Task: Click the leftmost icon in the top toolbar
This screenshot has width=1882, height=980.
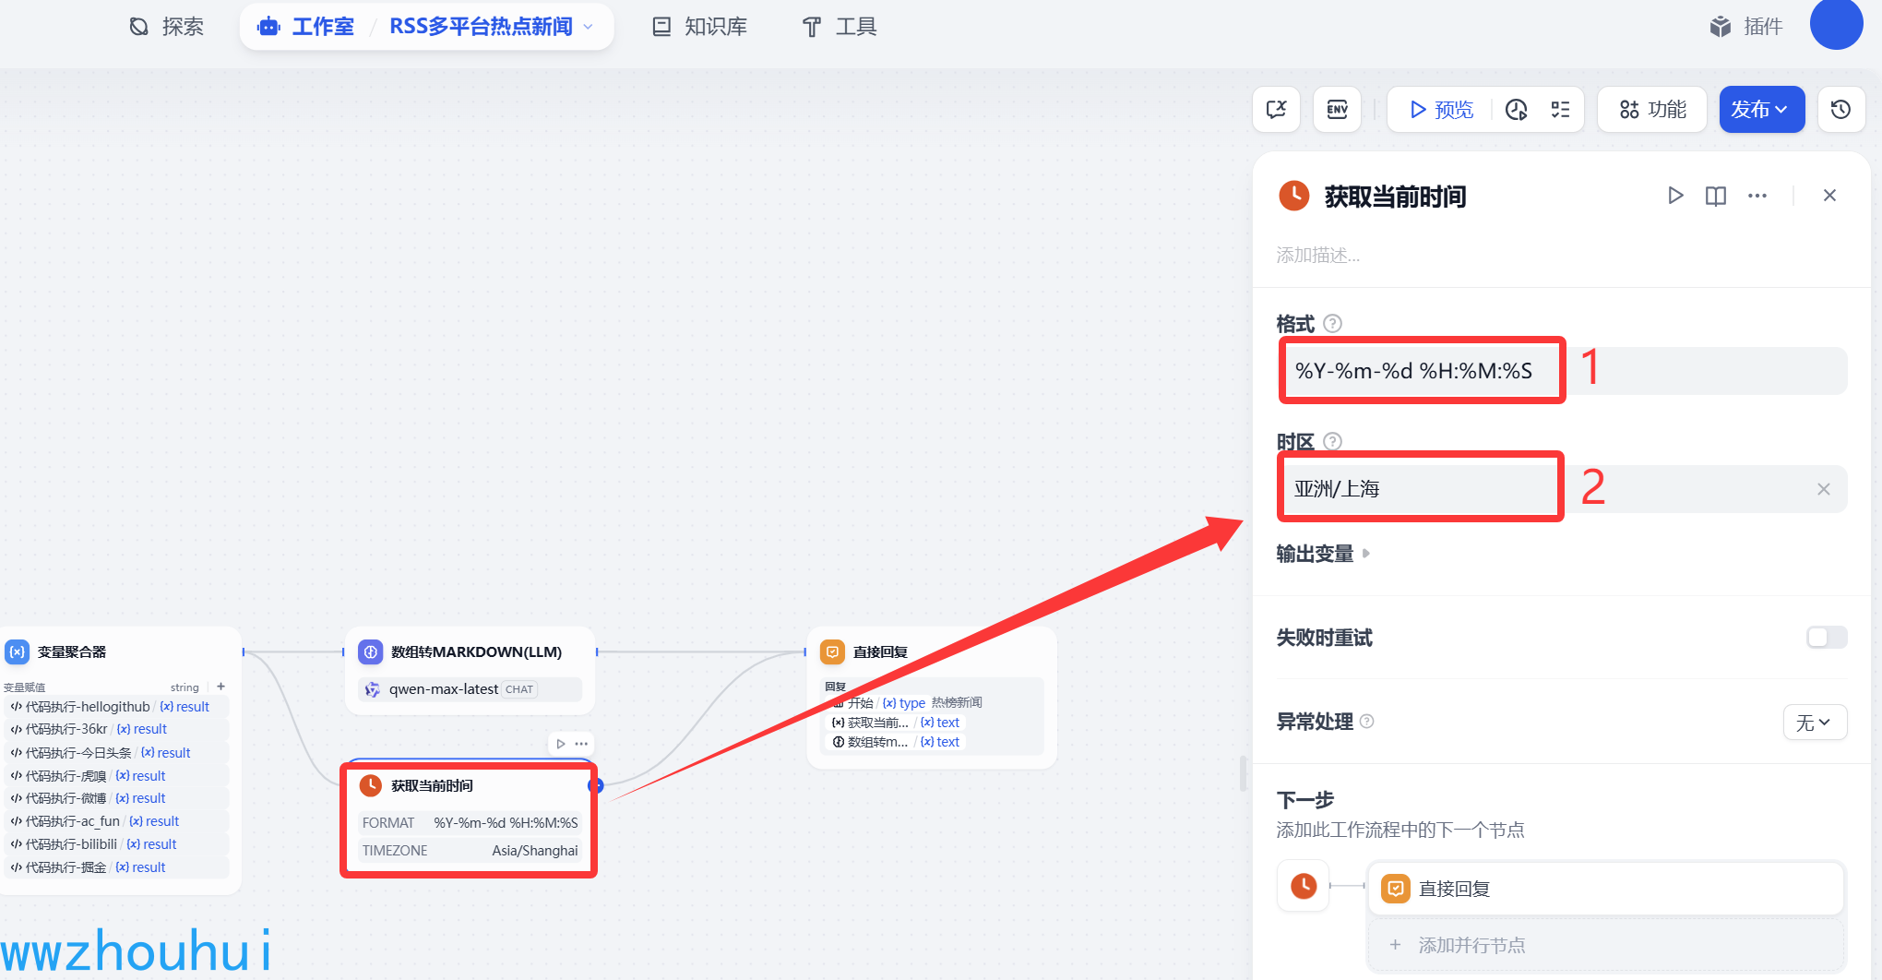Action: pyautogui.click(x=1277, y=110)
